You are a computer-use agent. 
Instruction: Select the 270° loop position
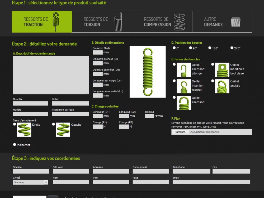[x=232, y=48]
